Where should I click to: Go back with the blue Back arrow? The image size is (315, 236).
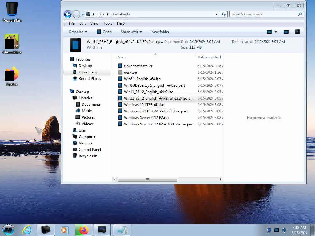tap(68, 14)
